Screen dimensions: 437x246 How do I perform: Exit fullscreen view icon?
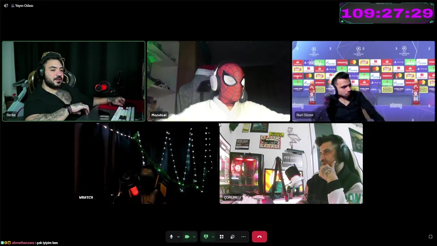pyautogui.click(x=431, y=237)
